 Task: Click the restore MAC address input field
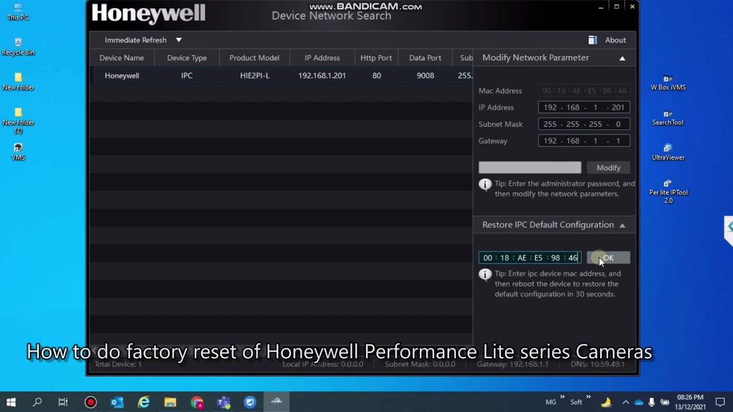[530, 258]
